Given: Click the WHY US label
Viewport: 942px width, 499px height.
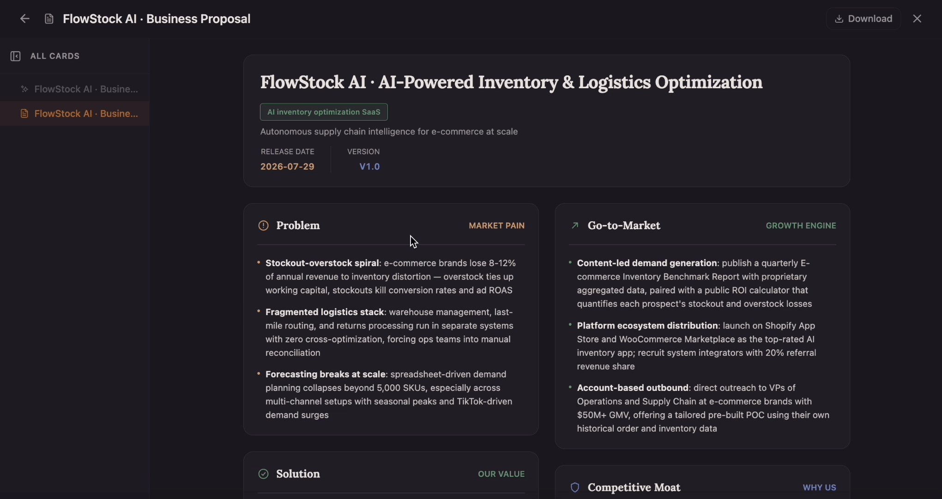Looking at the screenshot, I should pos(819,487).
